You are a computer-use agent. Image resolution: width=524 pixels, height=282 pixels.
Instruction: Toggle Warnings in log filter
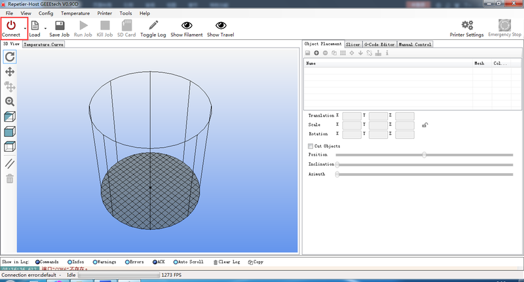tap(104, 262)
